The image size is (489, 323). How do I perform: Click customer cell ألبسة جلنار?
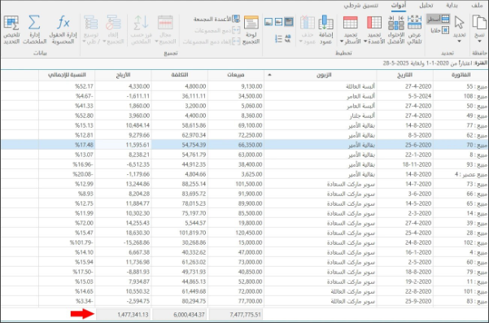pyautogui.click(x=321, y=116)
